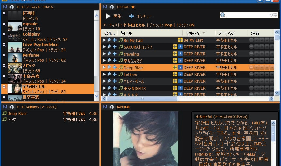Expand the [不明] artist node

point(4,13)
